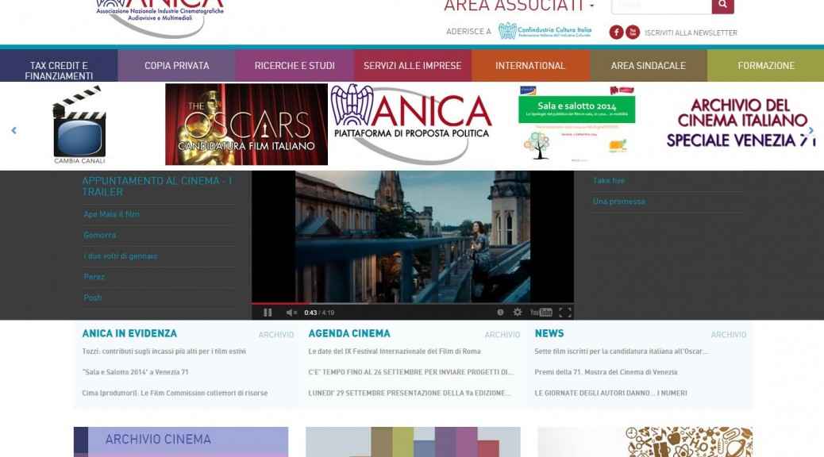Open the Area Sindacale menu
The height and width of the screenshot is (457, 824).
648,66
